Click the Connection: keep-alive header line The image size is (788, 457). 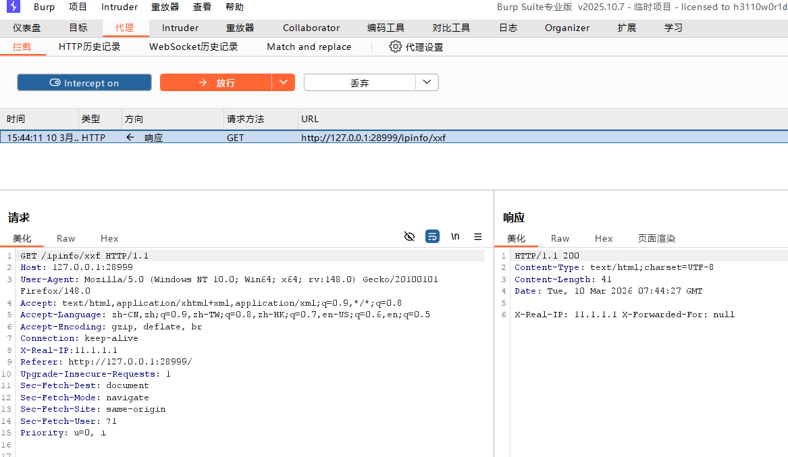tap(79, 338)
